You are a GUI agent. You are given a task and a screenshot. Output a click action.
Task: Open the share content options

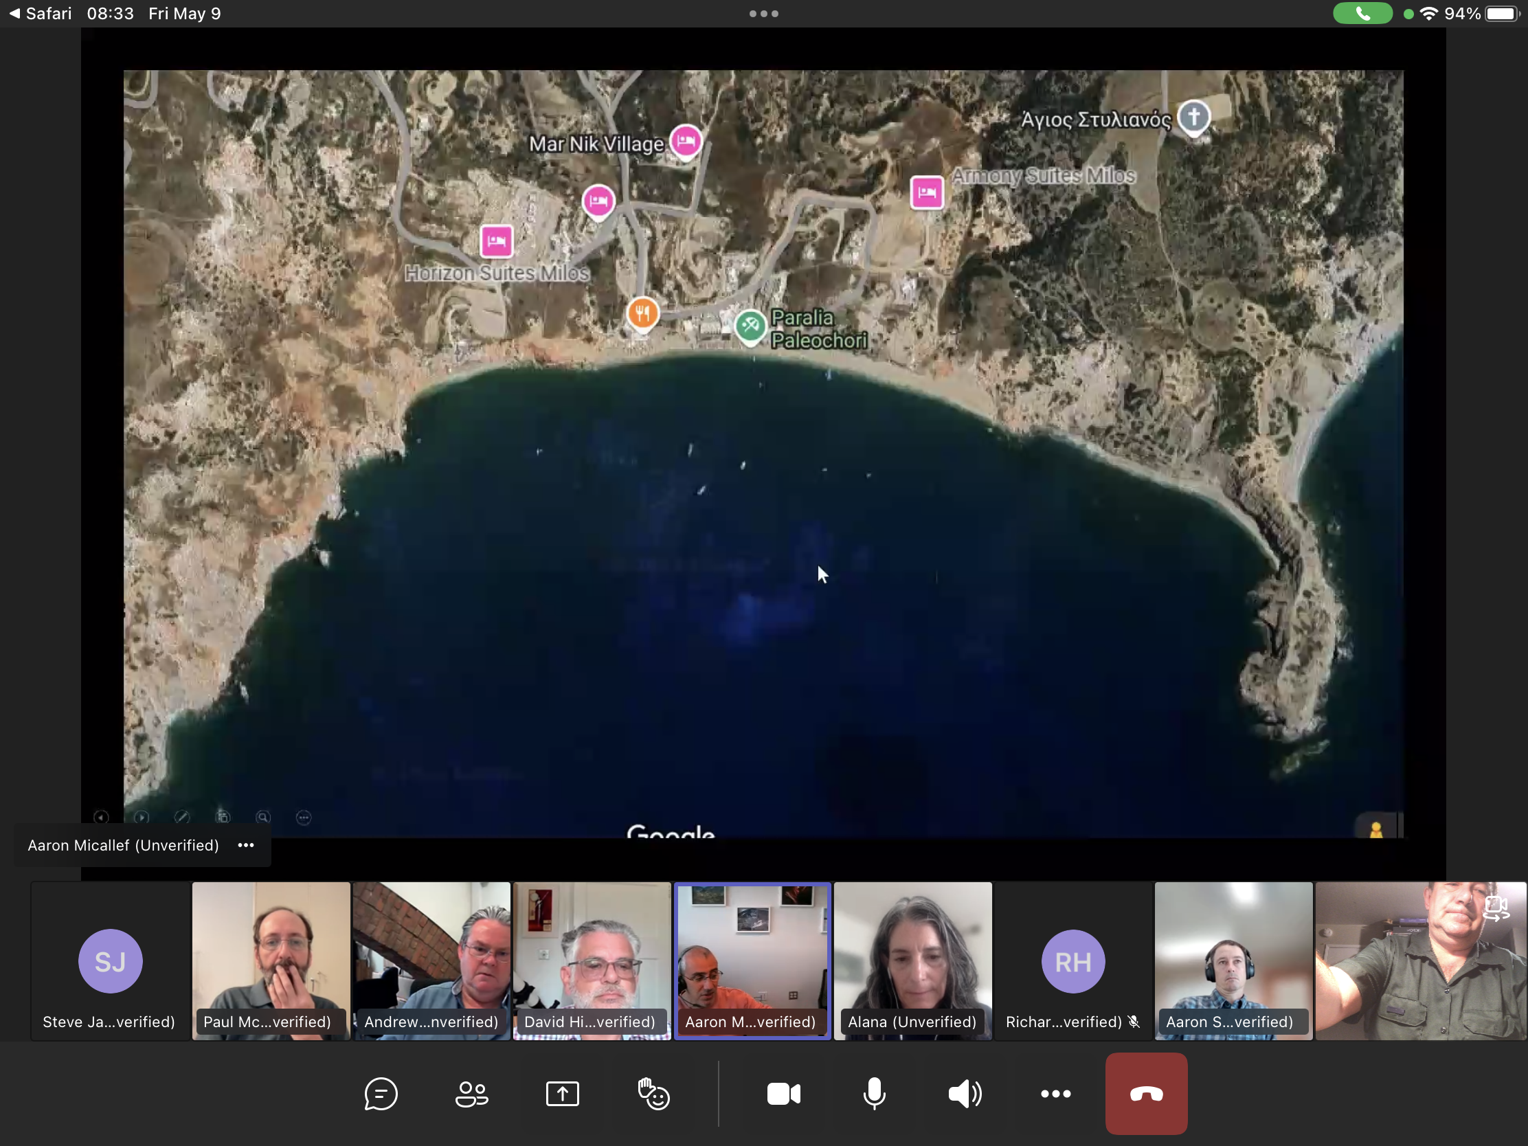click(x=562, y=1094)
